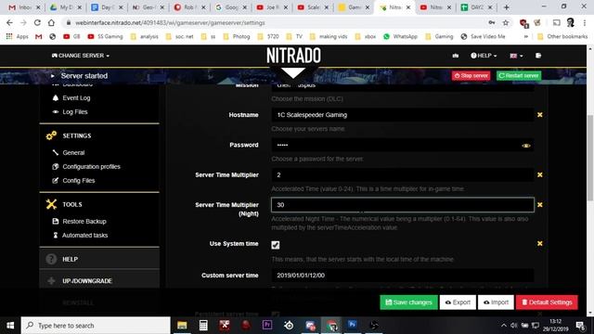Open Photoshop from the taskbar

[x=353, y=325]
